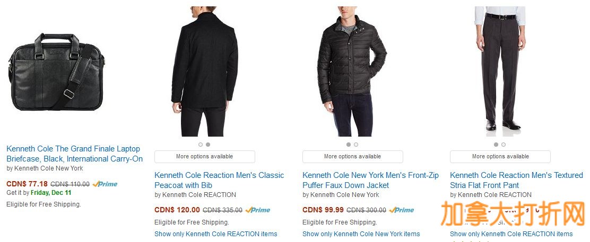The width and height of the screenshot is (590, 242).
Task: Select the second image dot under the pants
Action: click(x=504, y=145)
